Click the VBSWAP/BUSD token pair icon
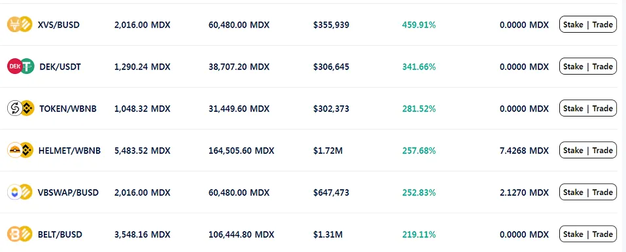626x252 pixels. coord(20,192)
